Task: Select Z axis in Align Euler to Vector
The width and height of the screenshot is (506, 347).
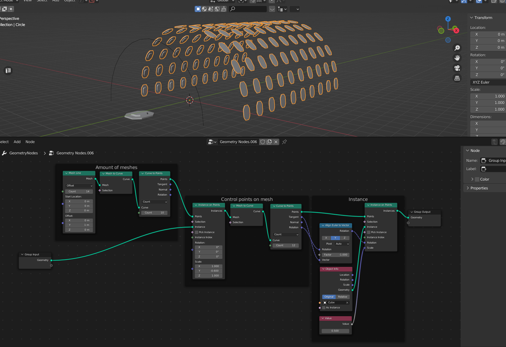Action: [345, 238]
